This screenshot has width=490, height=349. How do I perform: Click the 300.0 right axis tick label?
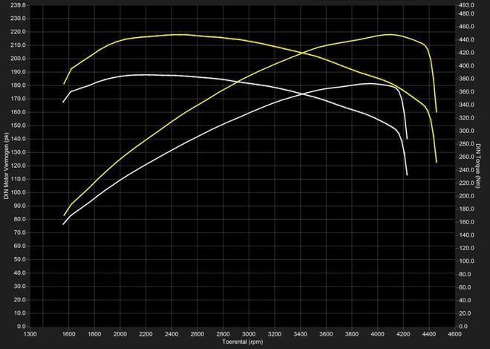463,131
